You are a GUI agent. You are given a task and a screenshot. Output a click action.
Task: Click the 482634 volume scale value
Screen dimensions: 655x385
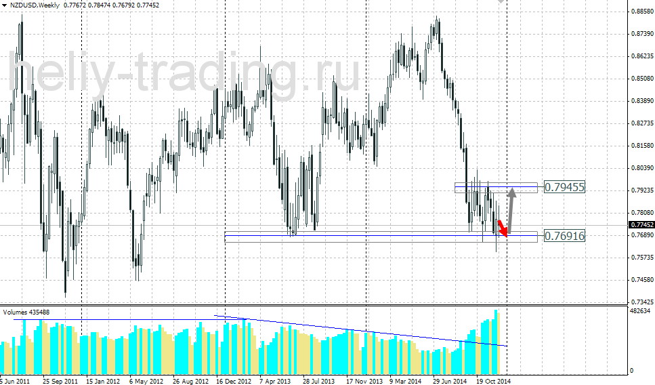[x=641, y=311]
